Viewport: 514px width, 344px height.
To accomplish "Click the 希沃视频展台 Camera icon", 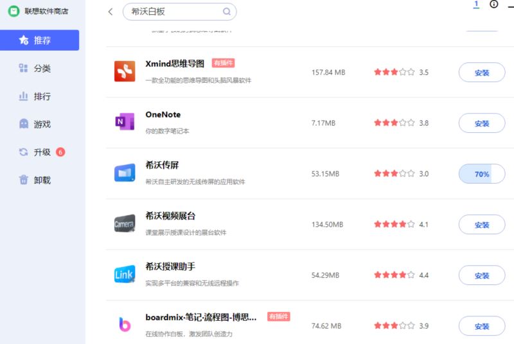I will coord(125,223).
